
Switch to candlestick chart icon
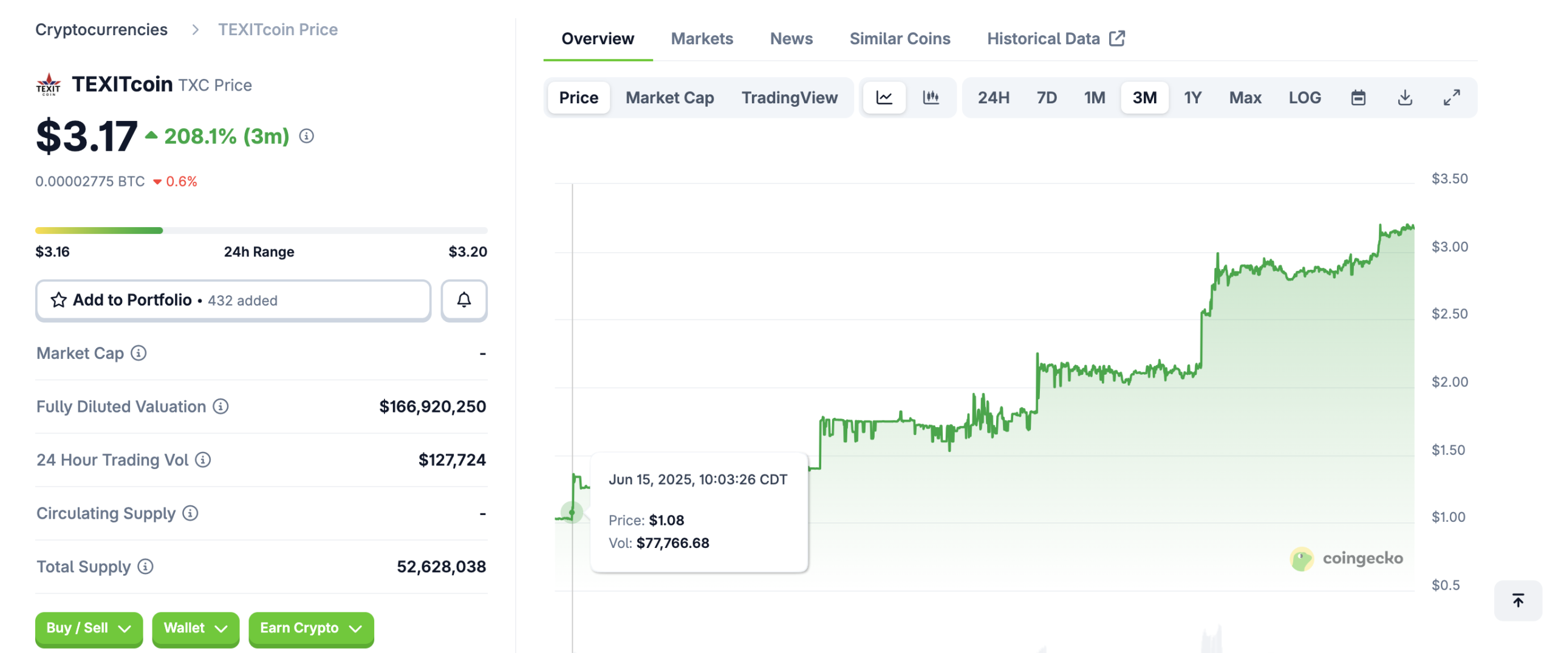[931, 97]
